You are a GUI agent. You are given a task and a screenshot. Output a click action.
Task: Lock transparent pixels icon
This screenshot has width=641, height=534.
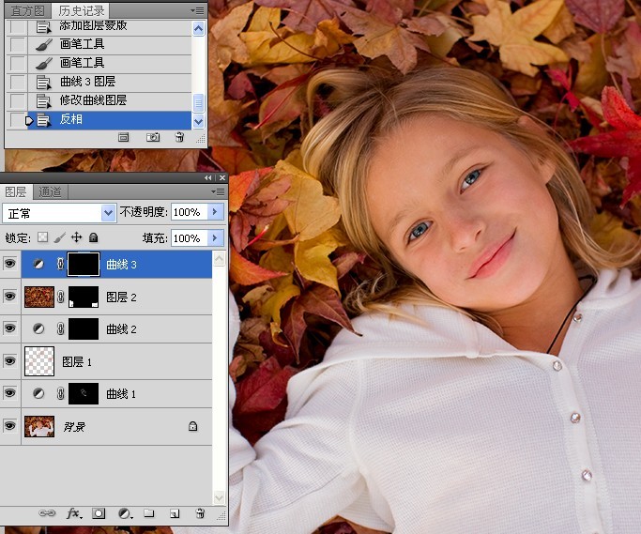(x=43, y=237)
